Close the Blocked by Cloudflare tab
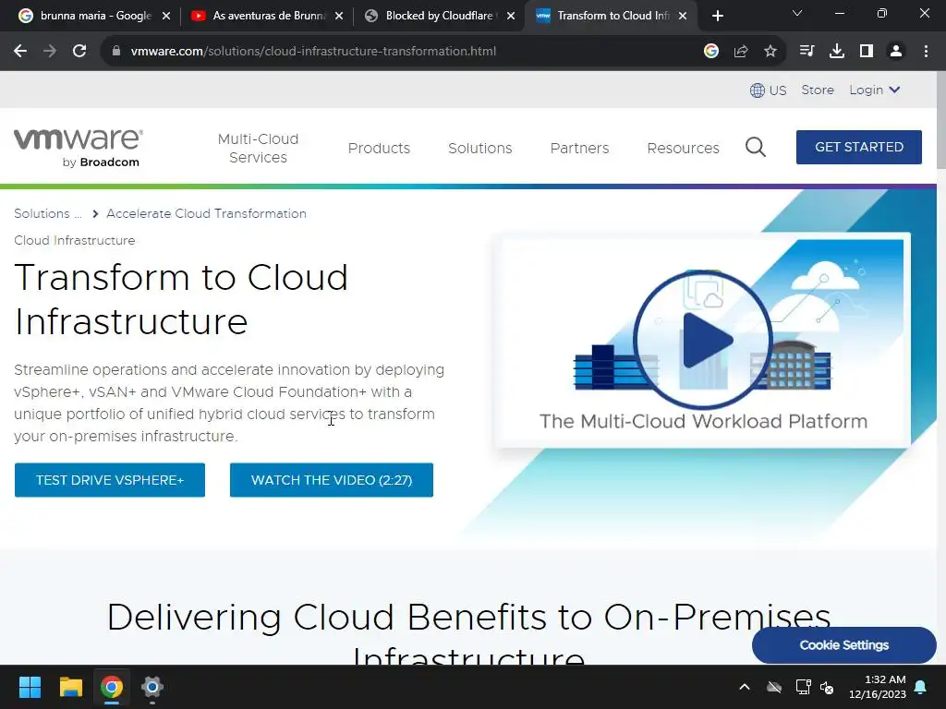The image size is (946, 709). coord(511,16)
